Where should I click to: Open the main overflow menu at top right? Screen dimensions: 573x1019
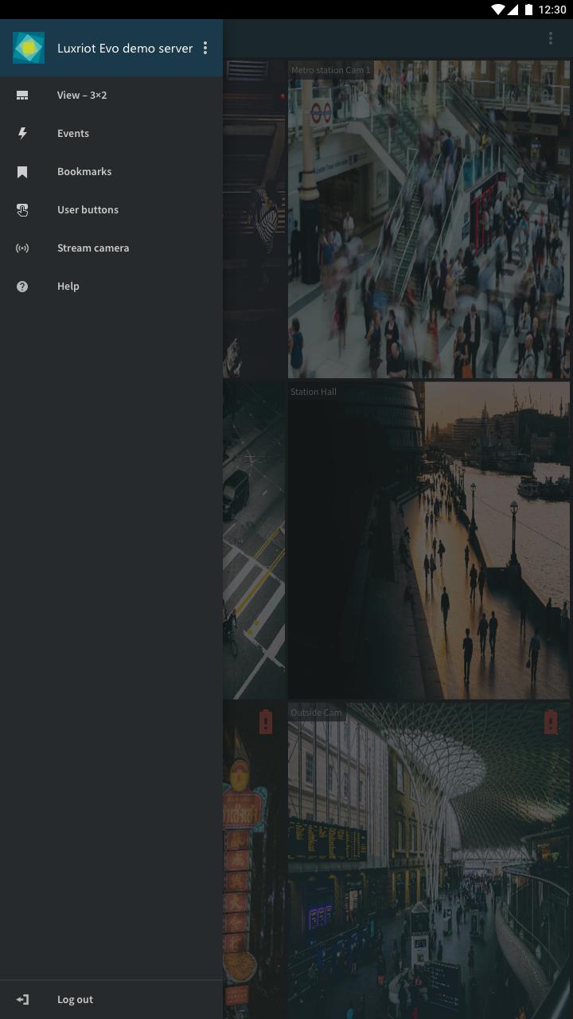[551, 38]
